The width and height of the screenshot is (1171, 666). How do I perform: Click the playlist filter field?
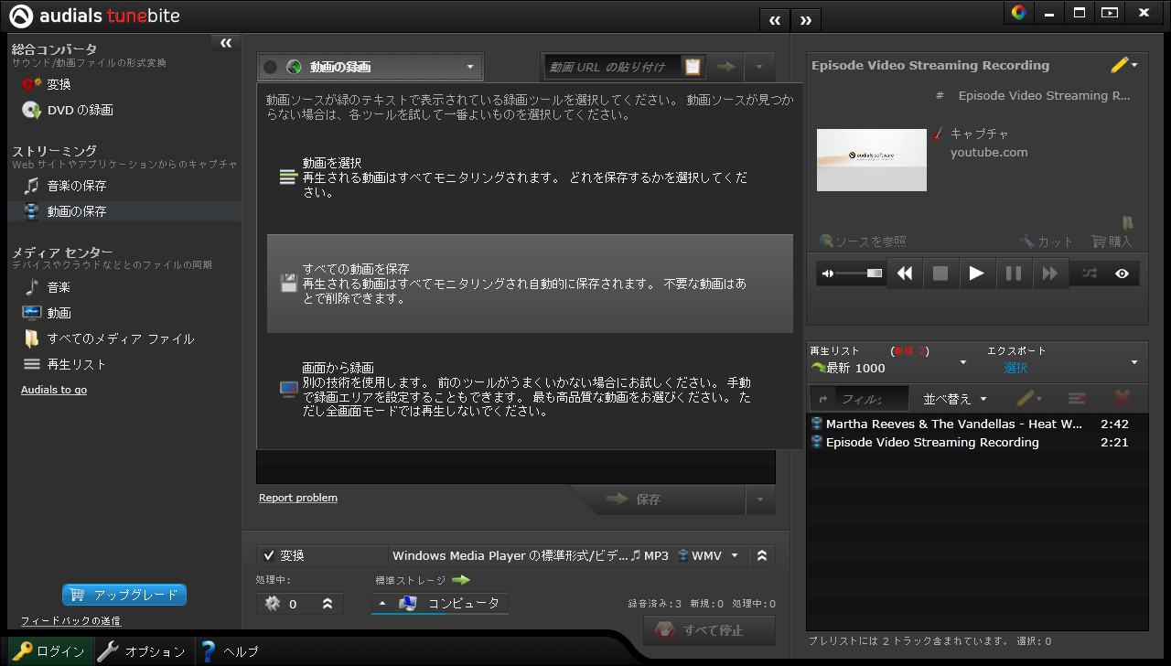coord(872,399)
